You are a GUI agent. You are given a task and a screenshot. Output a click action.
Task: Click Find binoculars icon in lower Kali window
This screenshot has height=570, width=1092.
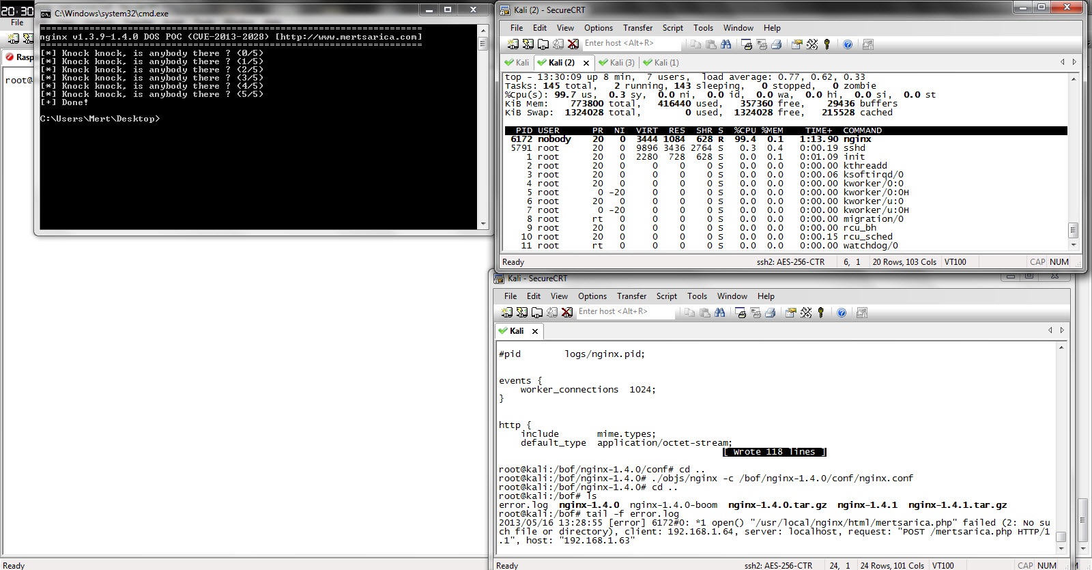click(719, 312)
